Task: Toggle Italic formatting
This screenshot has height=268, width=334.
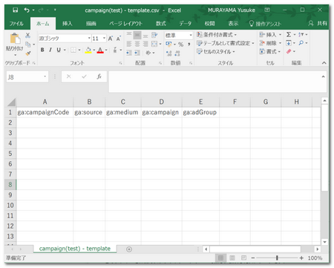Action: point(50,50)
